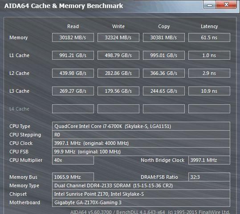Select the L1 Cache Write value
This screenshot has height=214, width=240.
[x=118, y=55]
